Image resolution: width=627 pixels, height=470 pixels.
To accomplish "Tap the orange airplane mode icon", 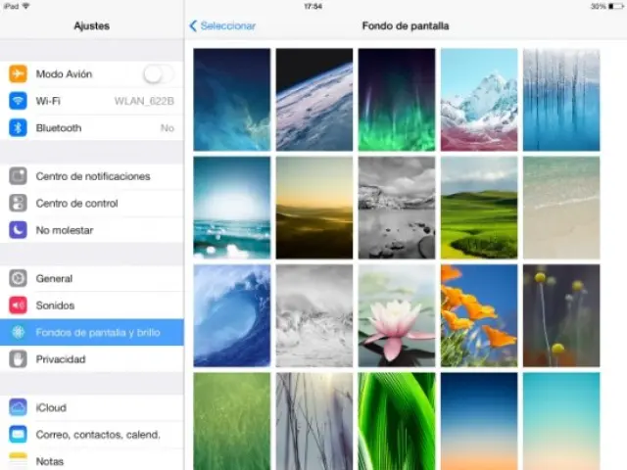I will (18, 74).
